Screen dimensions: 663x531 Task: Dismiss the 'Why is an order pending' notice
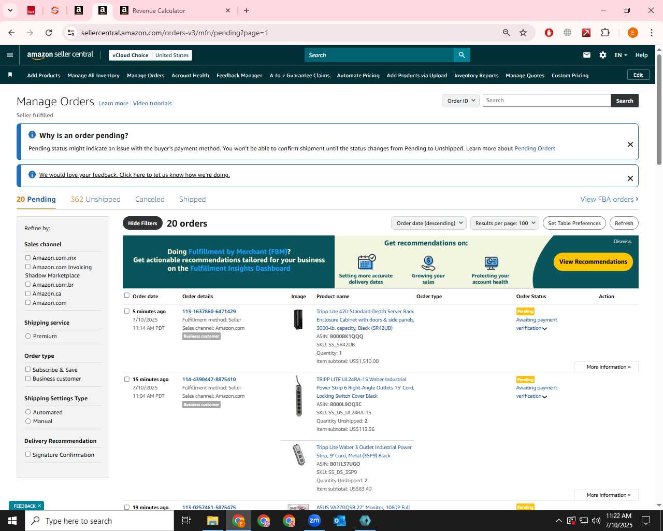(x=630, y=144)
